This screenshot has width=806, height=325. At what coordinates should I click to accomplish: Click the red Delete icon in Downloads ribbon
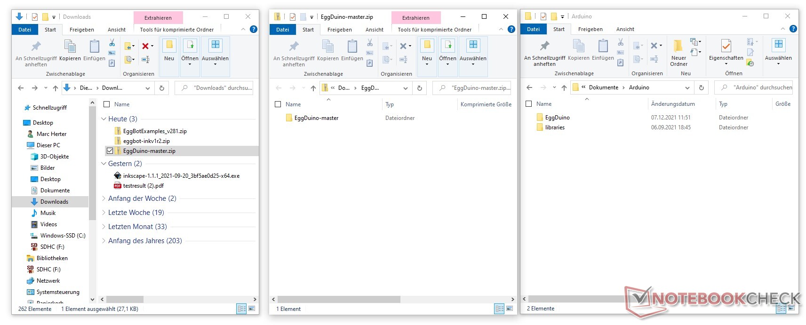tap(145, 46)
